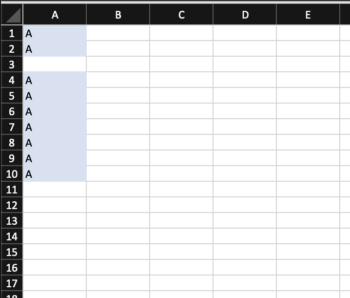Screen dimensions: 350x298
Task: Select row 1 header
Action: 12,33
